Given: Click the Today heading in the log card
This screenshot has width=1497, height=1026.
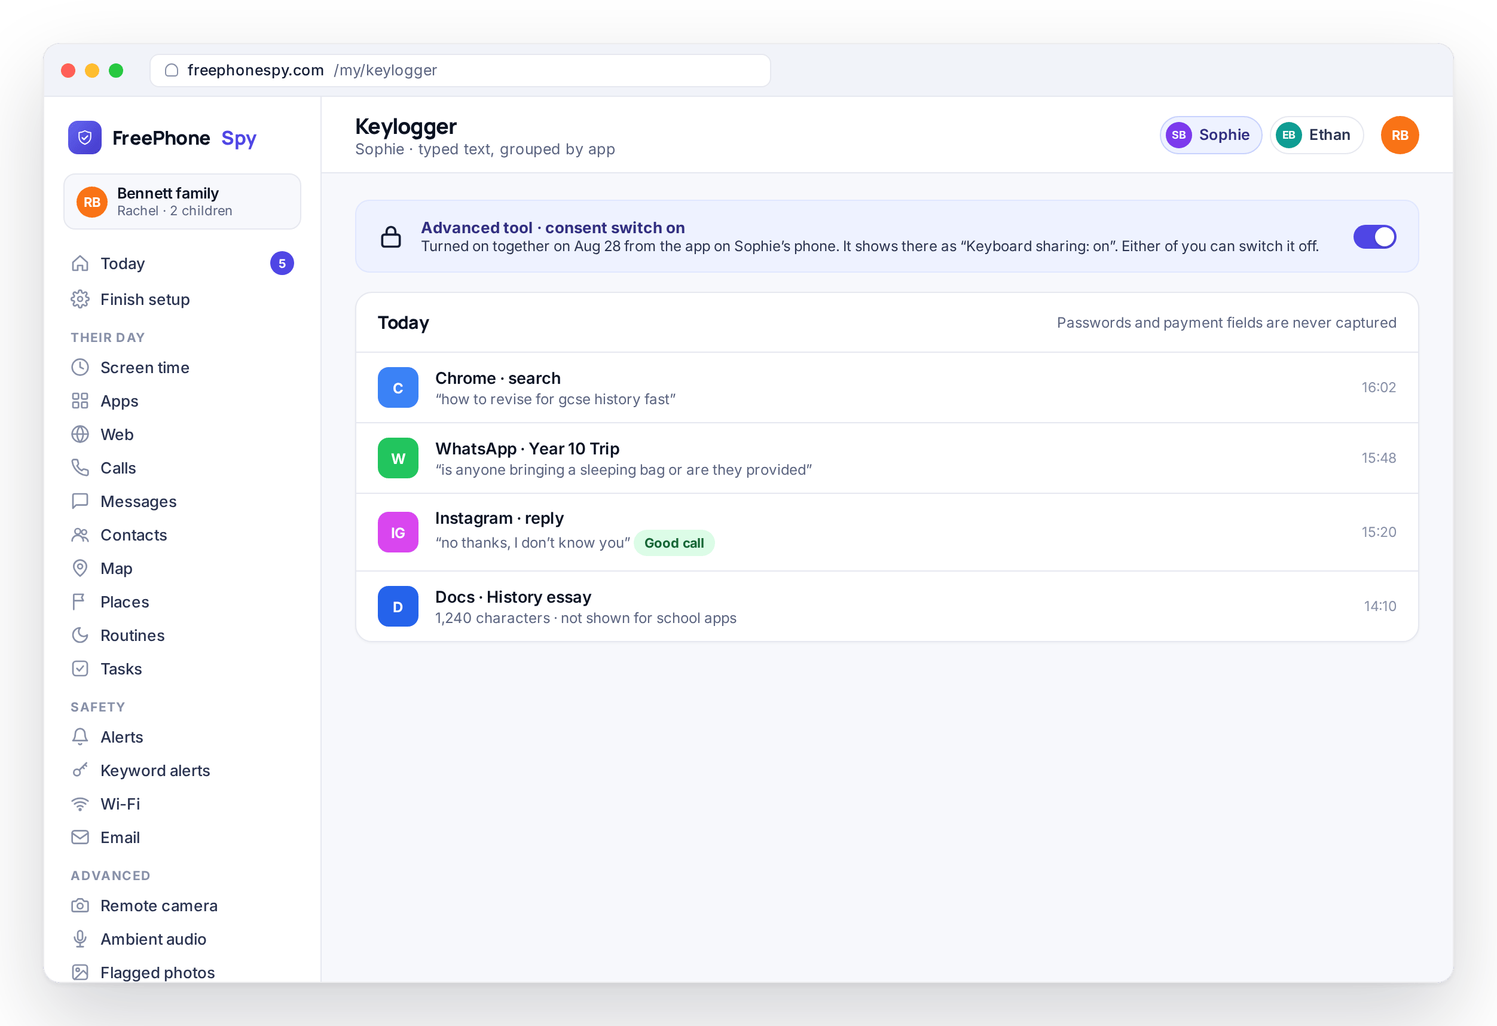Looking at the screenshot, I should [x=403, y=323].
